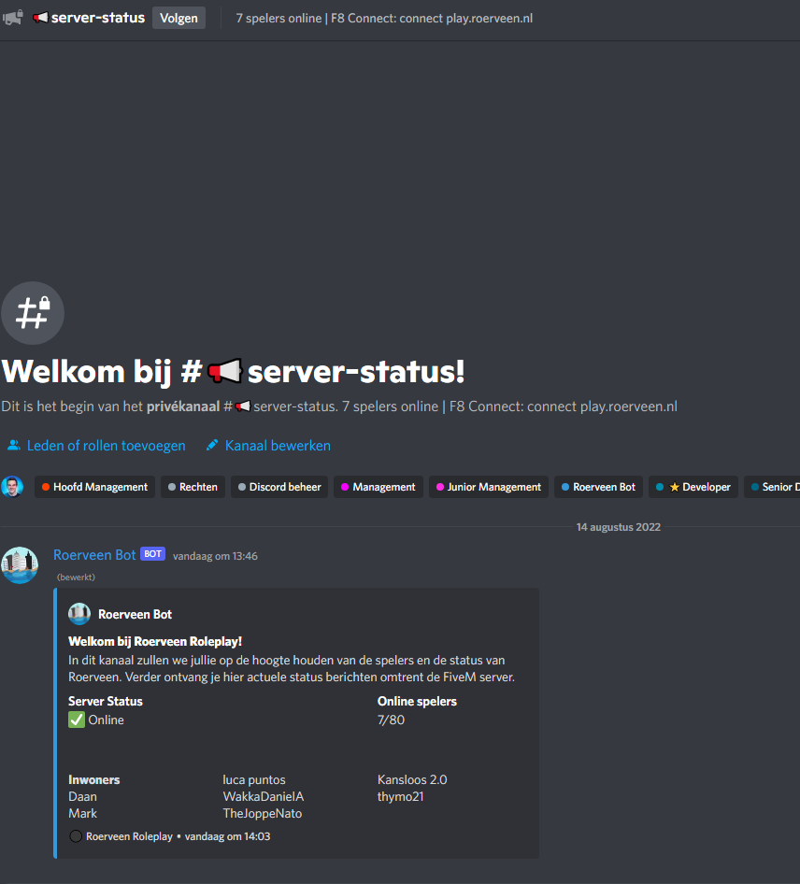Click the orange Hoofd Management color dot
Image resolution: width=800 pixels, height=884 pixels.
click(45, 487)
